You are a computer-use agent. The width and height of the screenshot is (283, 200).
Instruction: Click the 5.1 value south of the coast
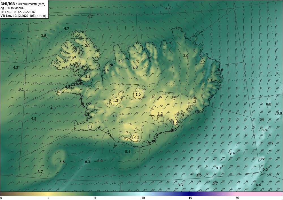(128, 151)
